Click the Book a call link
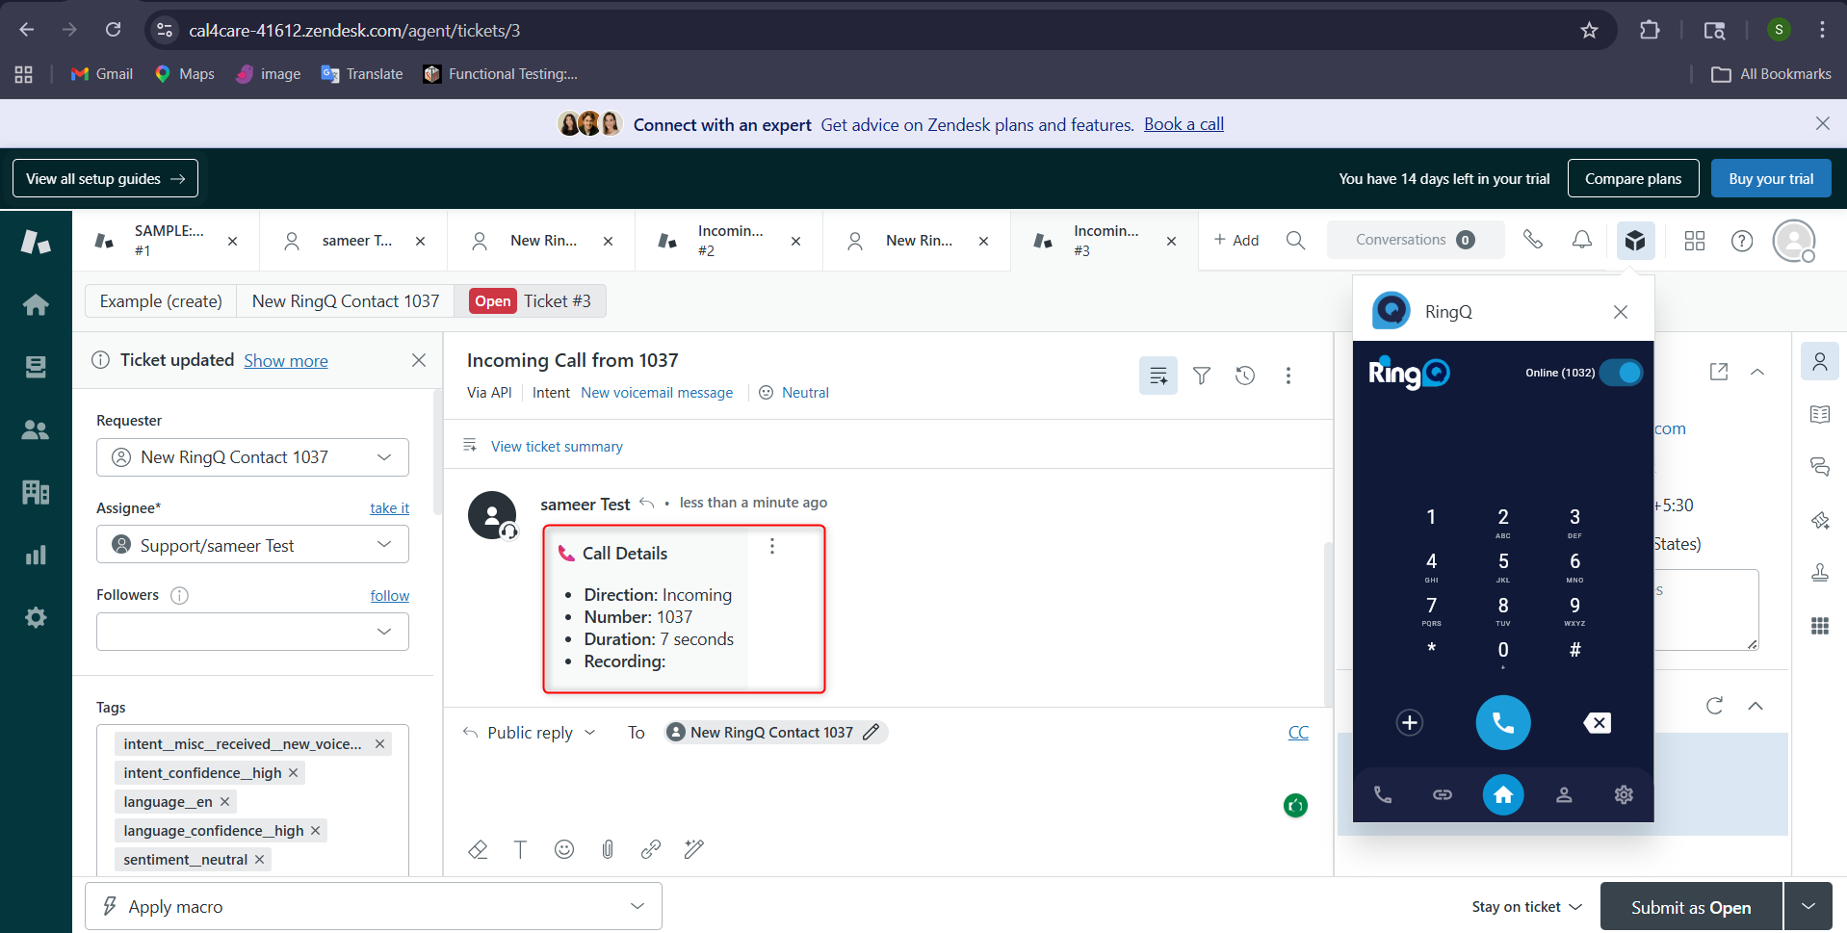 (x=1184, y=124)
